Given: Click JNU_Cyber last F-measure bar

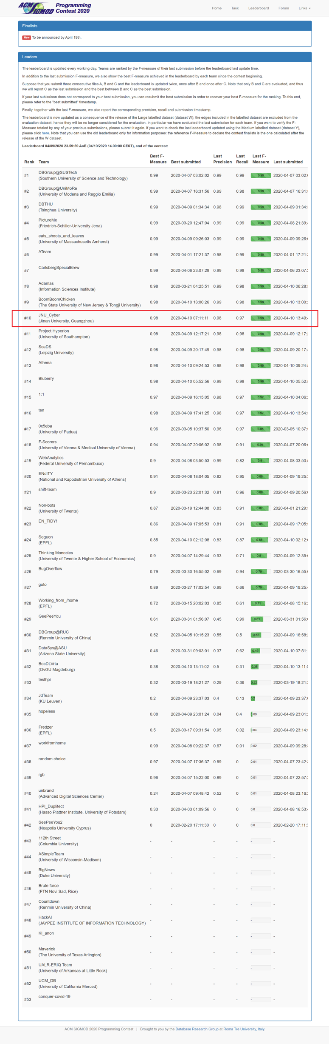Looking at the screenshot, I should click(261, 318).
